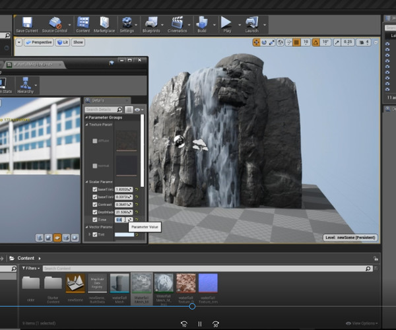
Task: Open Source Control from the toolbar
Action: pyautogui.click(x=55, y=24)
